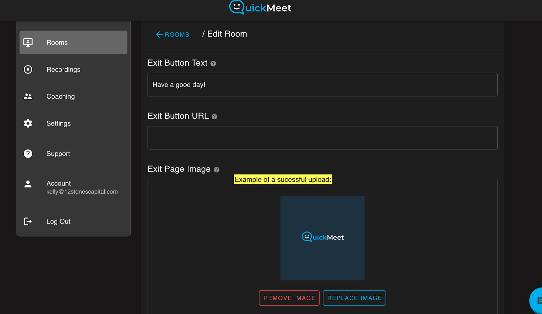542x314 pixels.
Task: Click the Exit Page Image heading
Action: 179,169
